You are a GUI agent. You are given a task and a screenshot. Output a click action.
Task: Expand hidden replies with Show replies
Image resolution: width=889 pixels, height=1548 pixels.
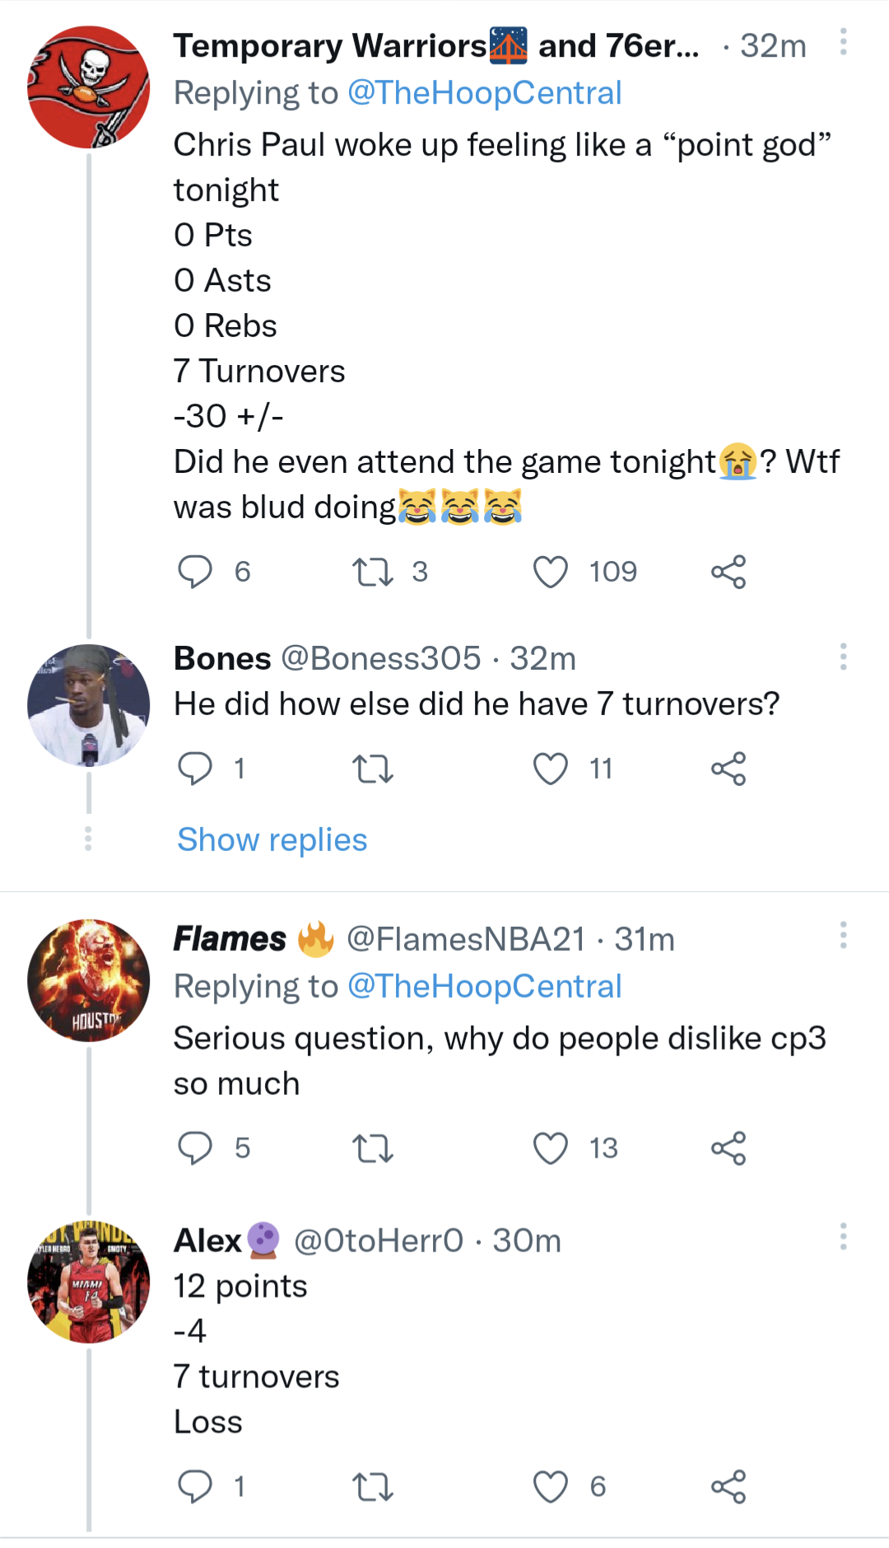click(x=272, y=839)
